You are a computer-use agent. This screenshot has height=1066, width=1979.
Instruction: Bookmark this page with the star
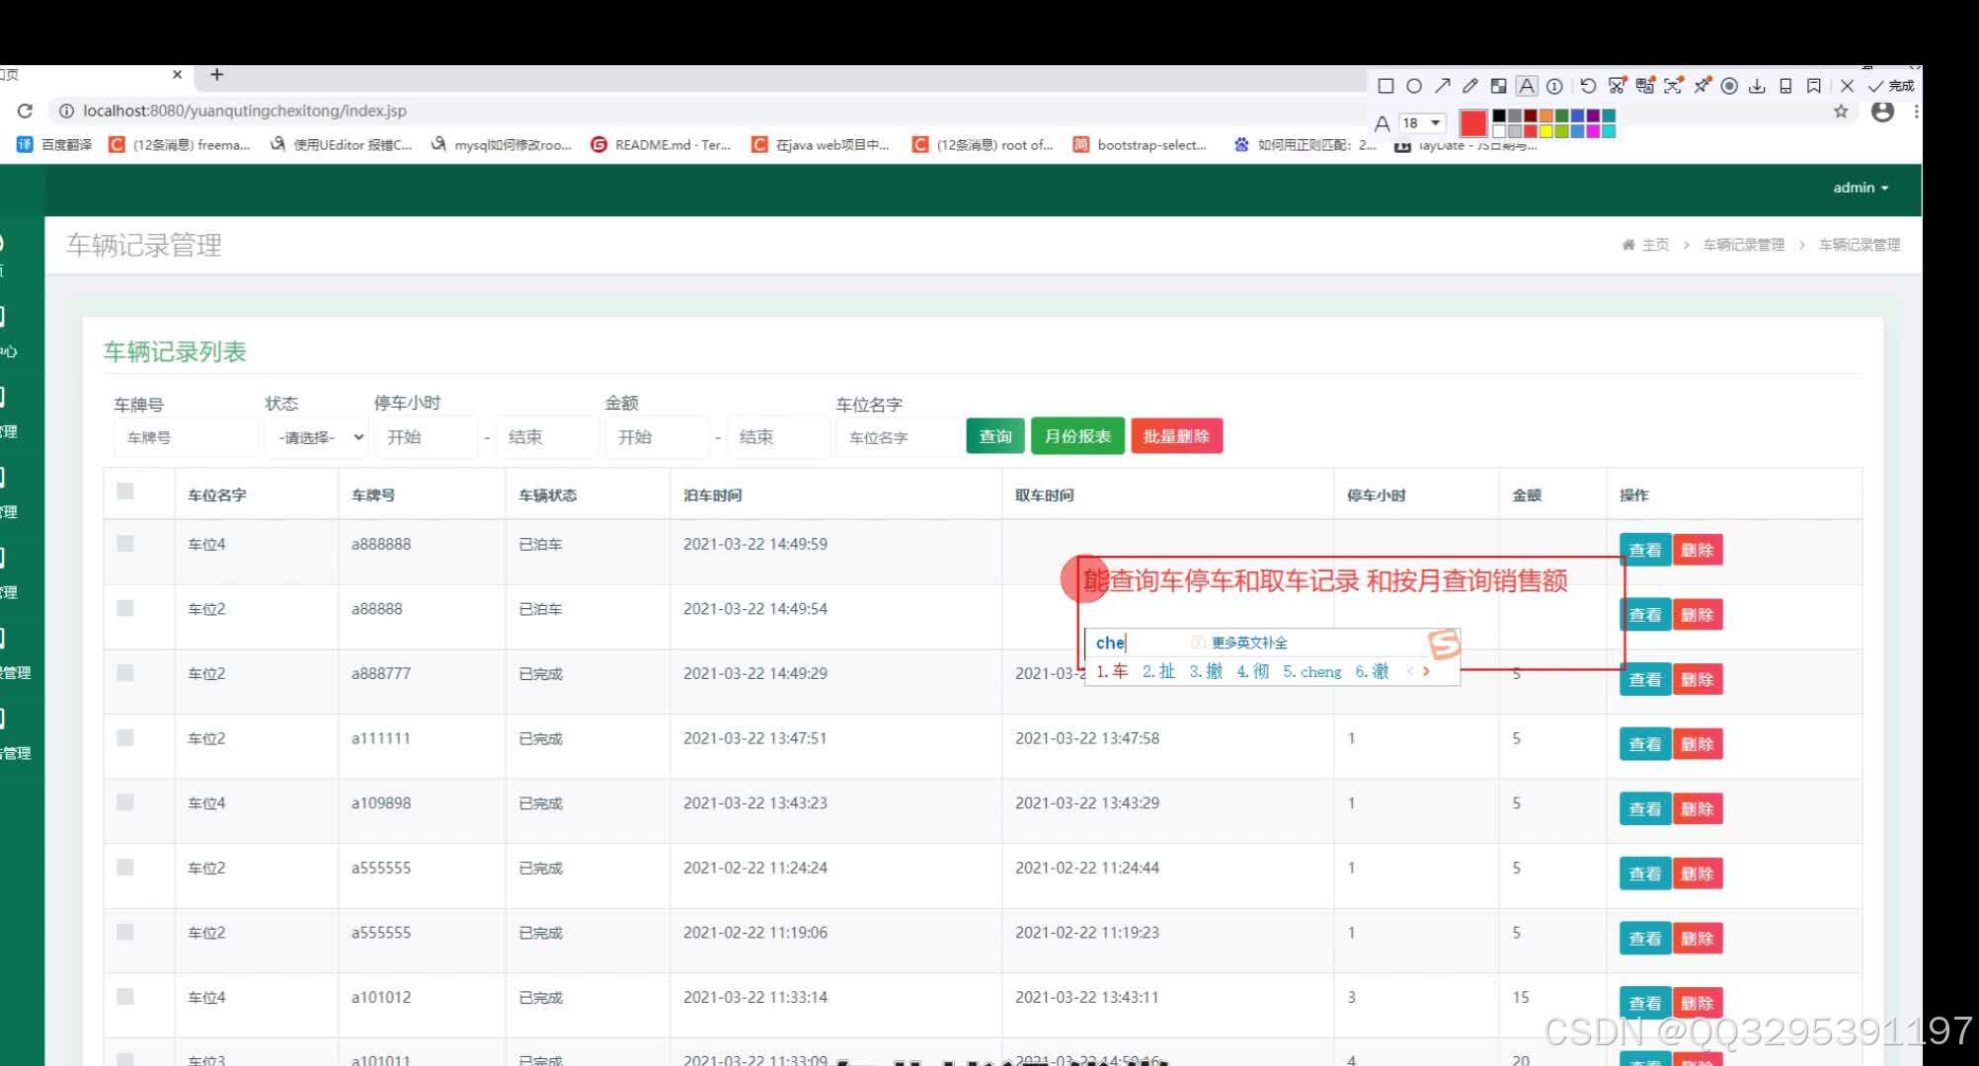[x=1841, y=112]
